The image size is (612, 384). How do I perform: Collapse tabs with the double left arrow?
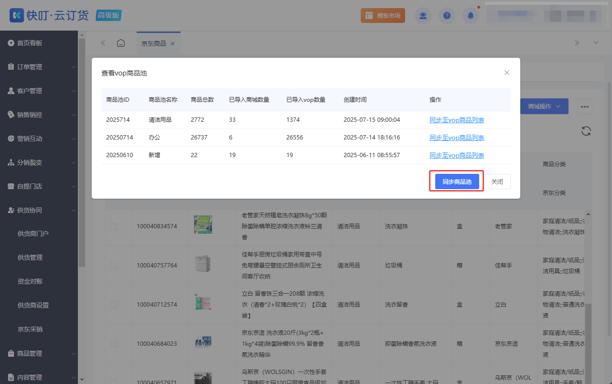[103, 43]
